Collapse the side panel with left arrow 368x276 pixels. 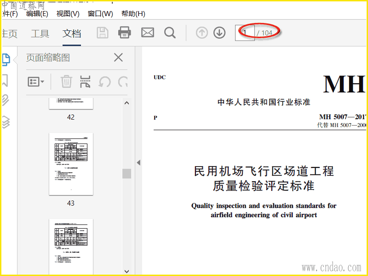tap(139, 162)
